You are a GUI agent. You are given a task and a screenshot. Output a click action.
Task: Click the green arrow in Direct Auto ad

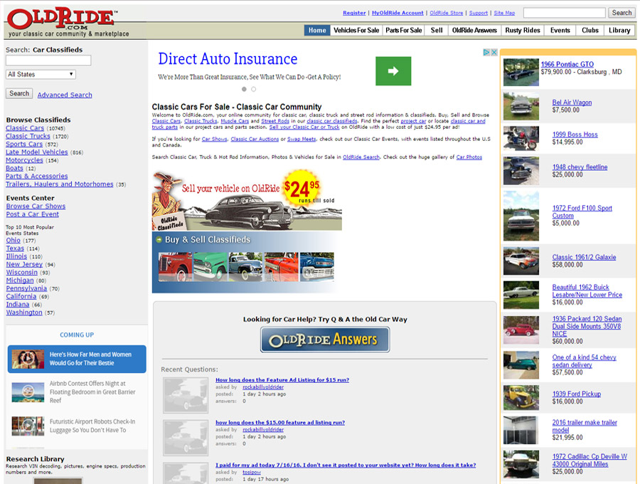click(393, 71)
